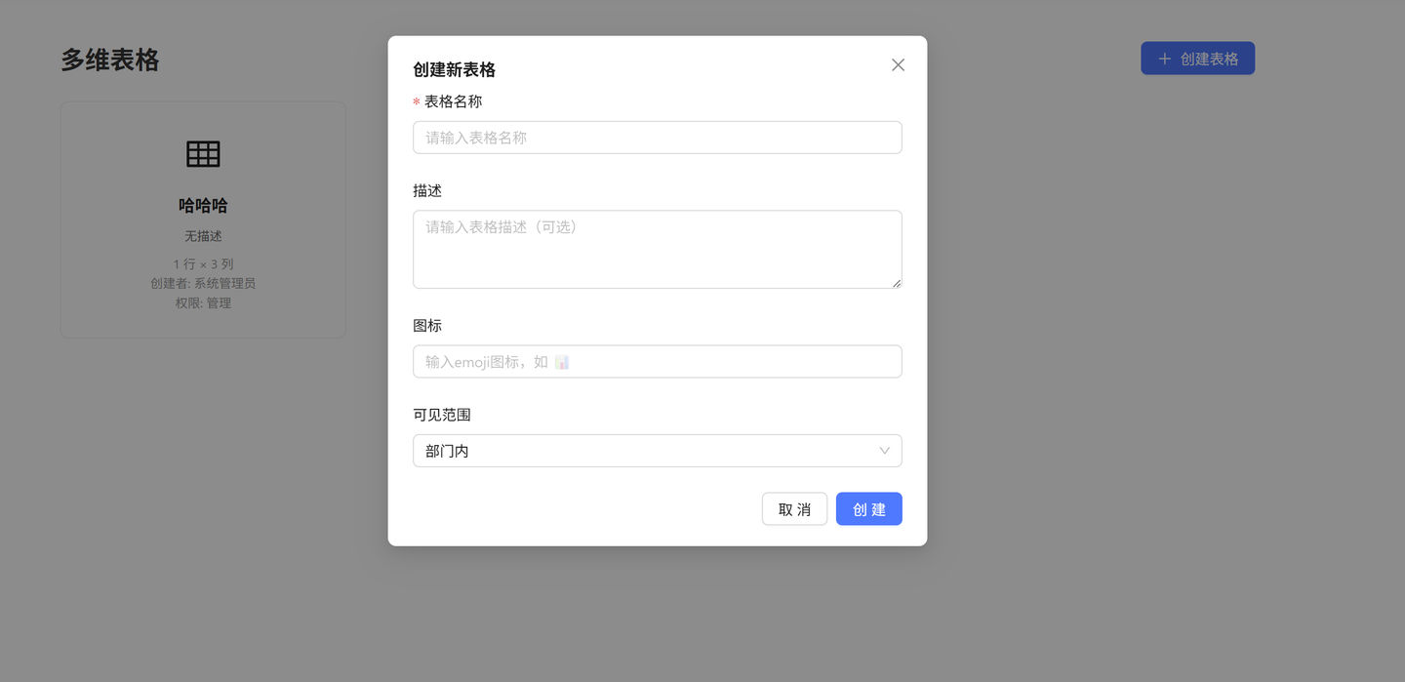The height and width of the screenshot is (682, 1405).
Task: Click the X icon to close the dialog
Action: tap(898, 64)
